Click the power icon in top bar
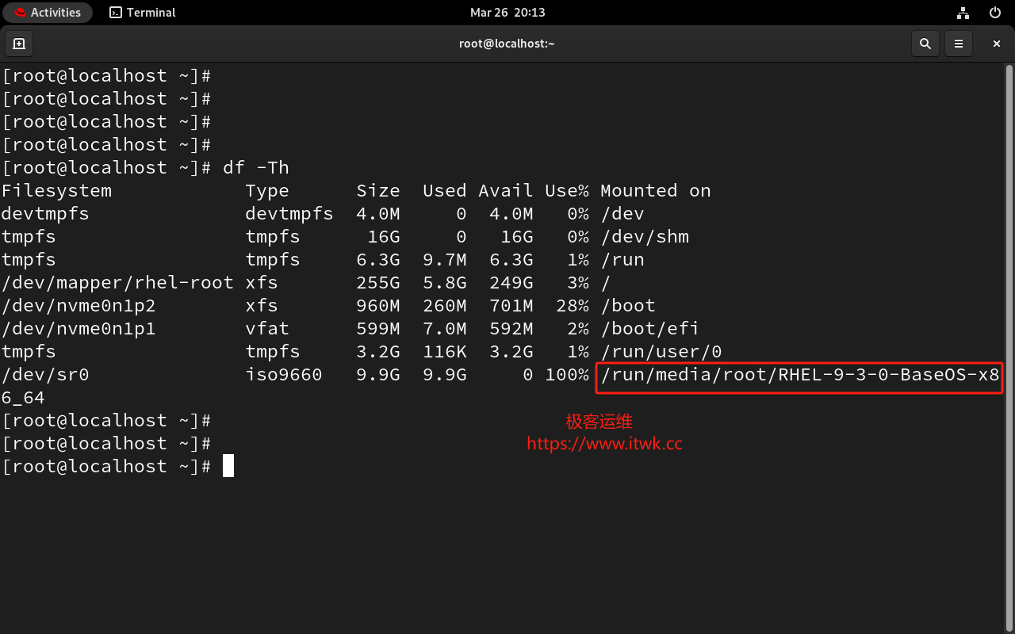 [995, 13]
